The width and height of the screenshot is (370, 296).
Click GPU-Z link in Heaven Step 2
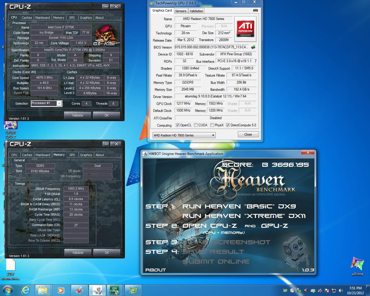click(x=275, y=226)
